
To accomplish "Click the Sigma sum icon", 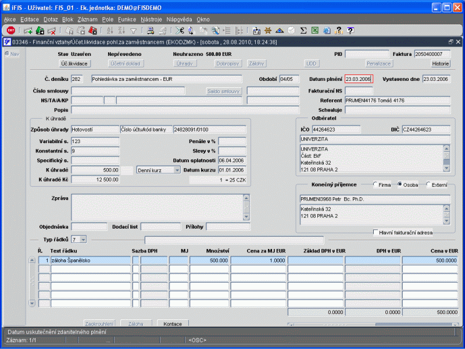I will click(303, 30).
